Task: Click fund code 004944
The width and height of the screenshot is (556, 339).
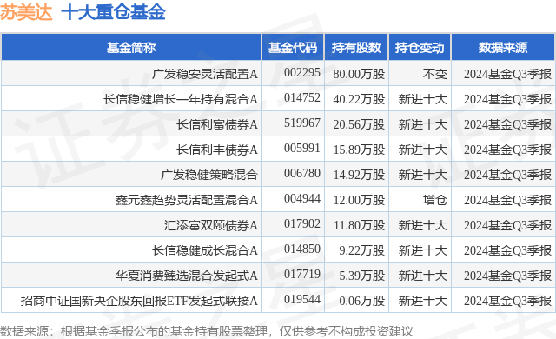Action: pyautogui.click(x=302, y=198)
